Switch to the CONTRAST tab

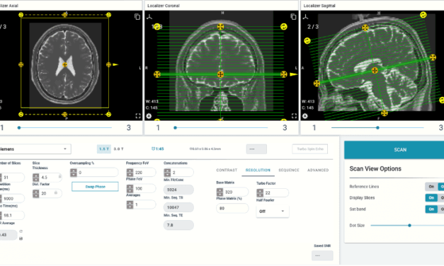pyautogui.click(x=227, y=170)
